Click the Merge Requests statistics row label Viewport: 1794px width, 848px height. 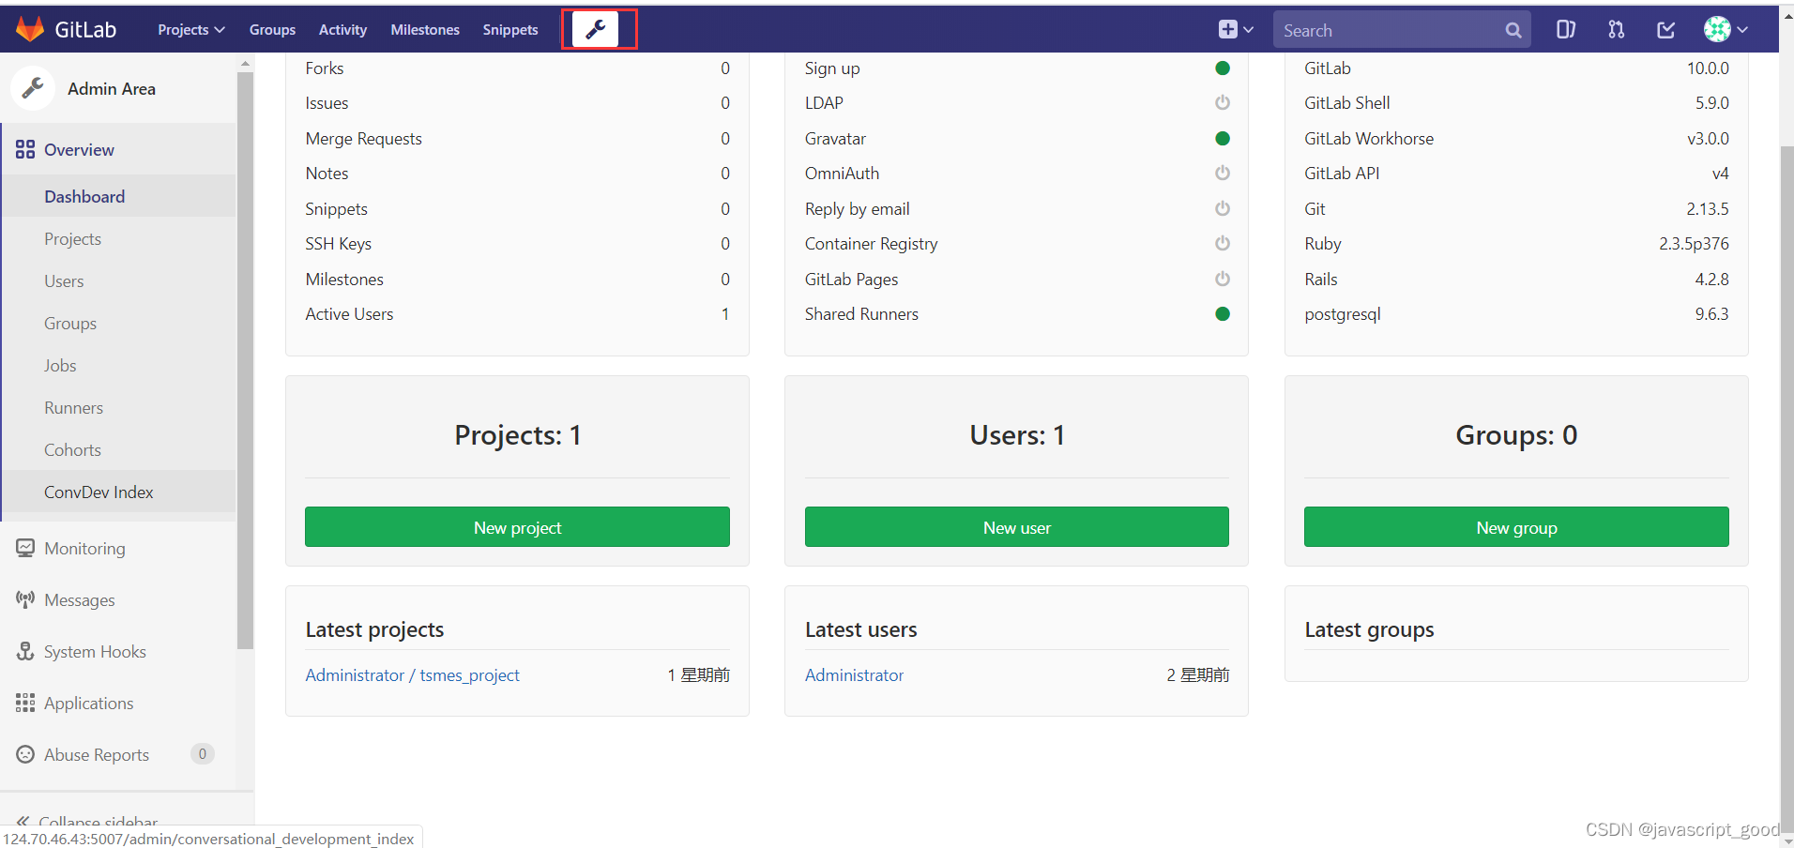(364, 138)
